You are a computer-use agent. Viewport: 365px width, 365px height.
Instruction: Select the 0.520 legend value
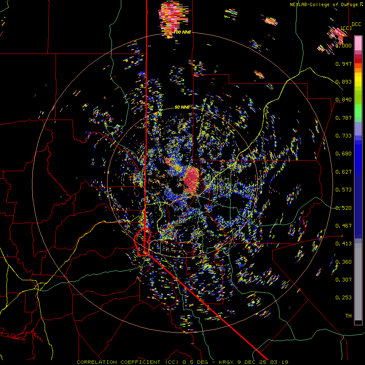point(344,208)
